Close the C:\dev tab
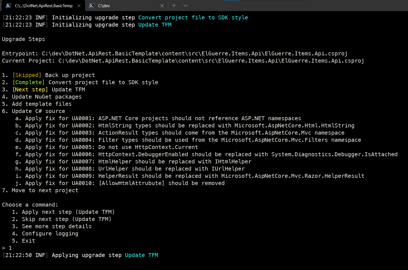This screenshot has height=270, width=408. [x=162, y=6]
